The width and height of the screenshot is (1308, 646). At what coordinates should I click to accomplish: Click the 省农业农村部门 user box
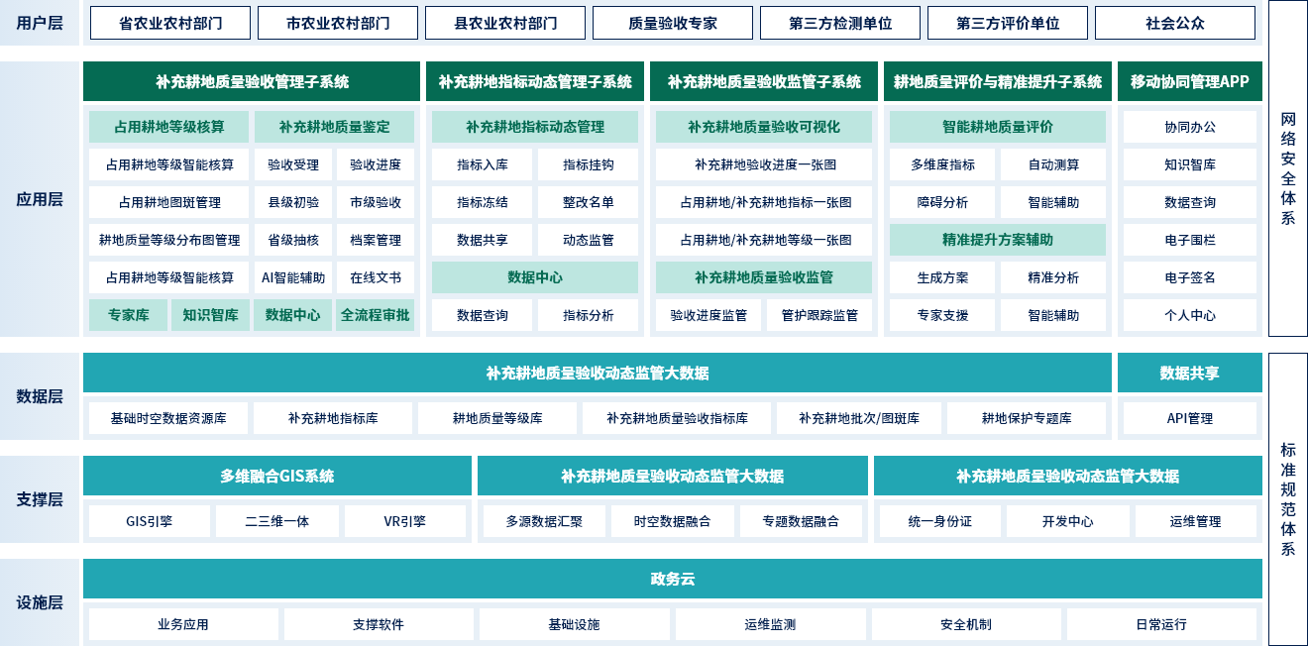(x=169, y=23)
